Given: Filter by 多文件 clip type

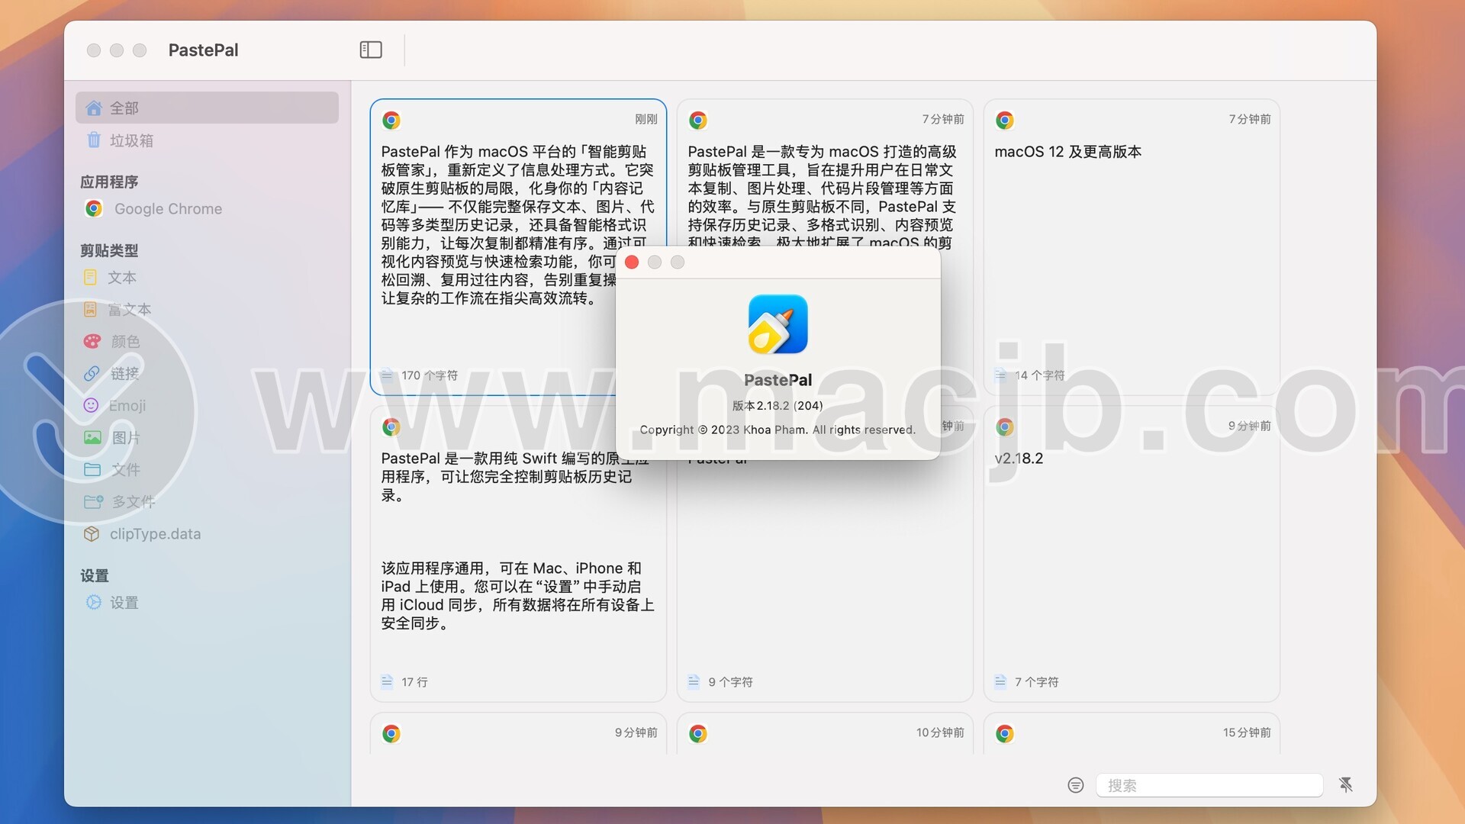Looking at the screenshot, I should pos(207,501).
